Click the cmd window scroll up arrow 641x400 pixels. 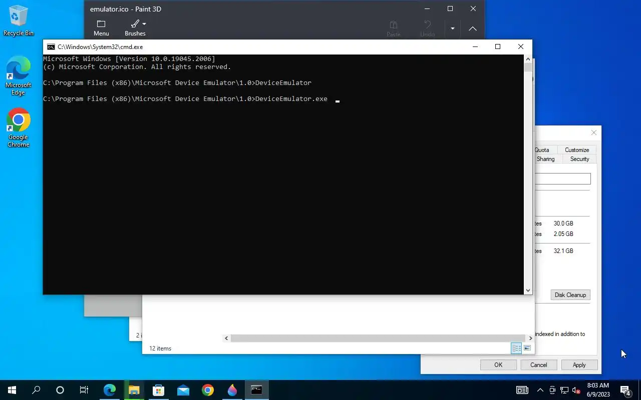pyautogui.click(x=528, y=58)
